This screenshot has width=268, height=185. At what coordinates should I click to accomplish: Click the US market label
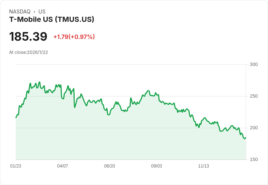click(x=42, y=12)
